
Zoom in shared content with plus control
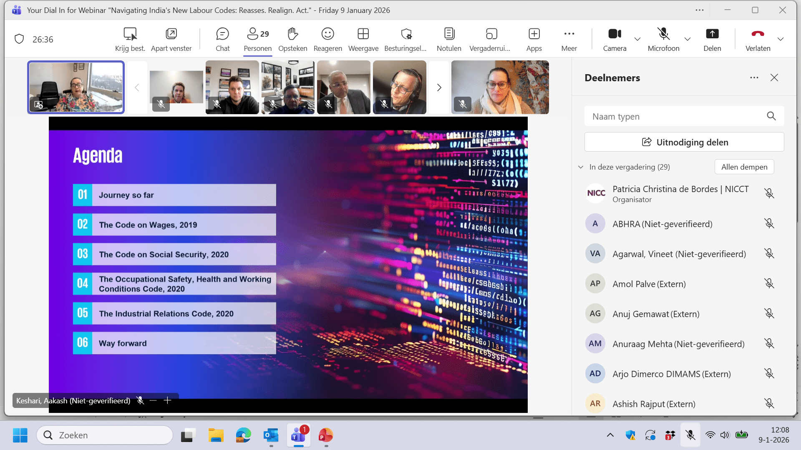click(167, 400)
